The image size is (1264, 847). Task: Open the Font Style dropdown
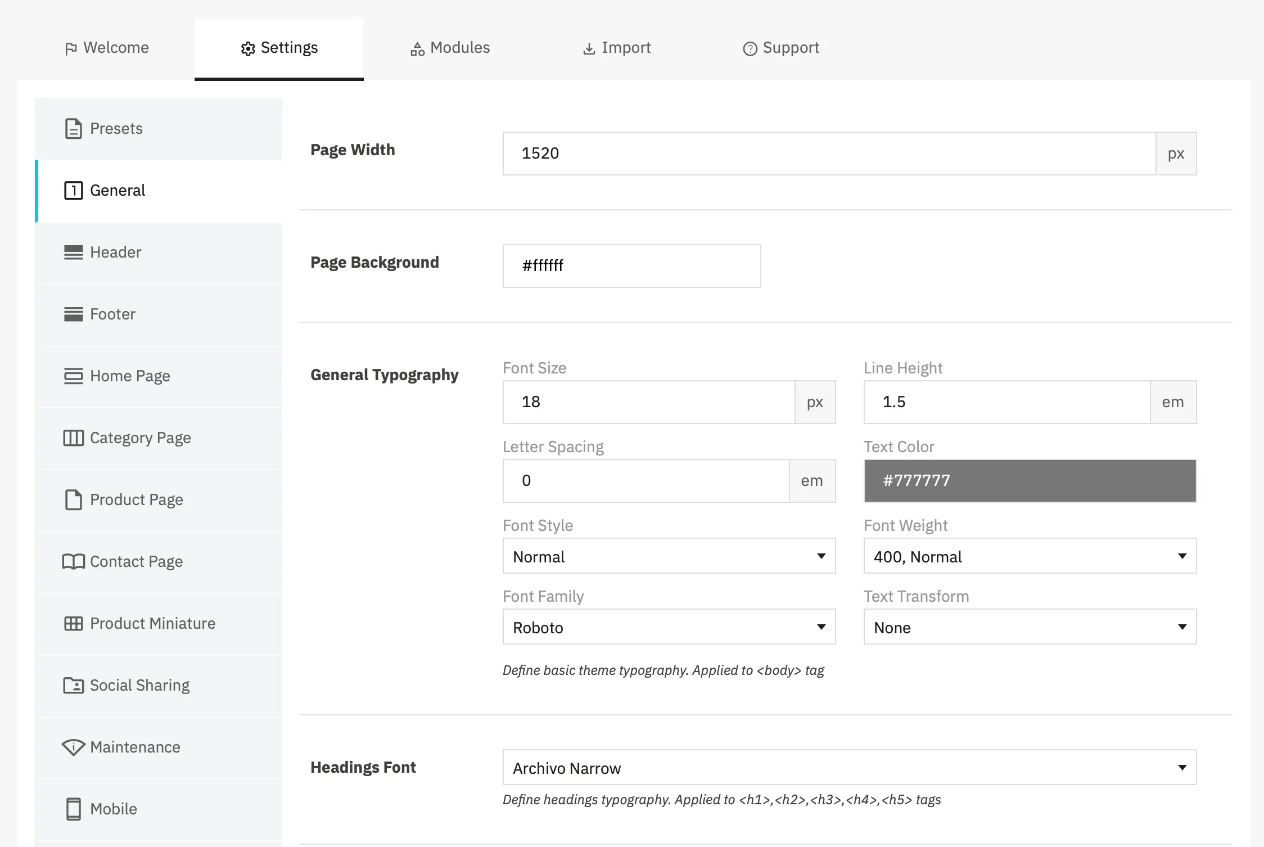[x=669, y=556]
